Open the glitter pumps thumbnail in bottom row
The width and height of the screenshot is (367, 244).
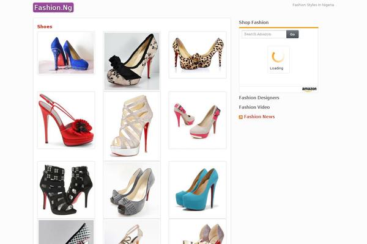point(198,232)
